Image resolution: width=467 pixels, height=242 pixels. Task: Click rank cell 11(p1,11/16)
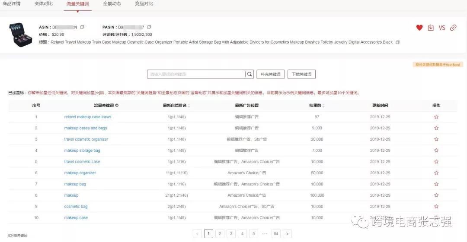[x=176, y=173]
